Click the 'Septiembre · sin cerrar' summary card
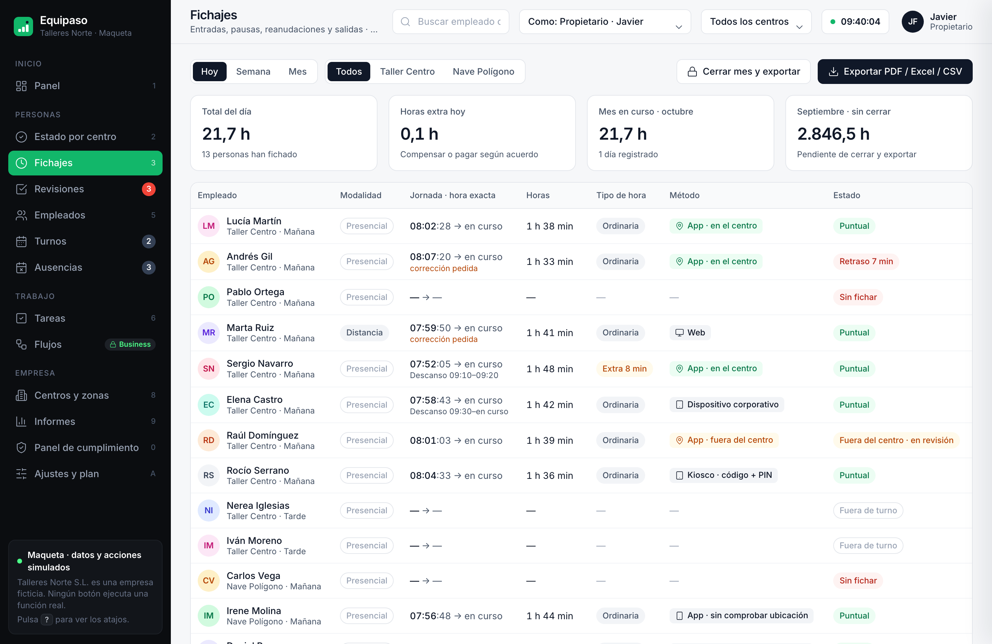The width and height of the screenshot is (992, 644). pyautogui.click(x=879, y=133)
